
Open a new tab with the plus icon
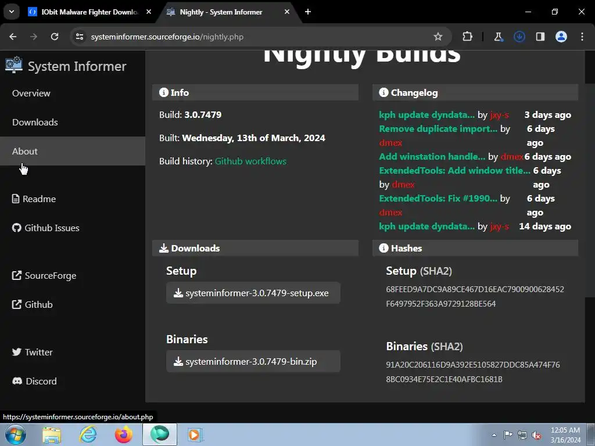308,12
